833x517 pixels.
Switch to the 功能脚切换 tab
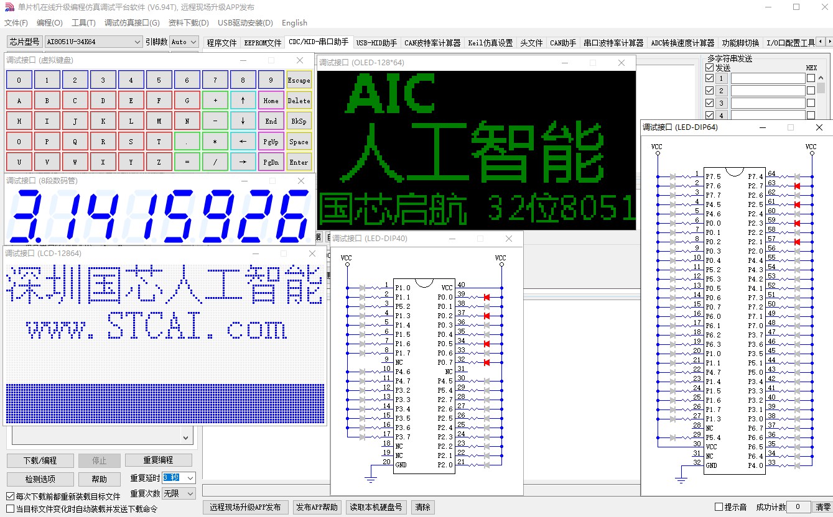click(740, 43)
